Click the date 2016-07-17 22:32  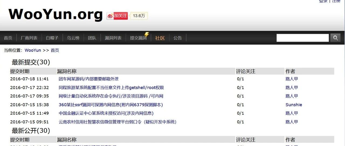click(x=29, y=87)
